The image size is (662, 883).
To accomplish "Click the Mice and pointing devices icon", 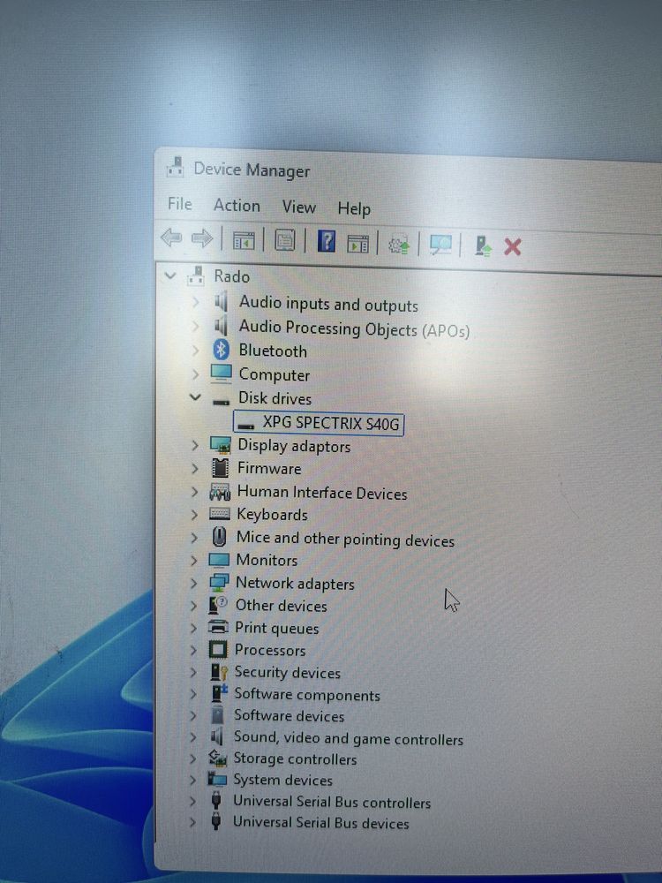I will tap(219, 537).
